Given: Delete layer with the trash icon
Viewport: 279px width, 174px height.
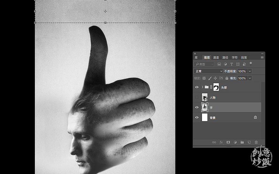Looking at the screenshot, I should point(256,142).
